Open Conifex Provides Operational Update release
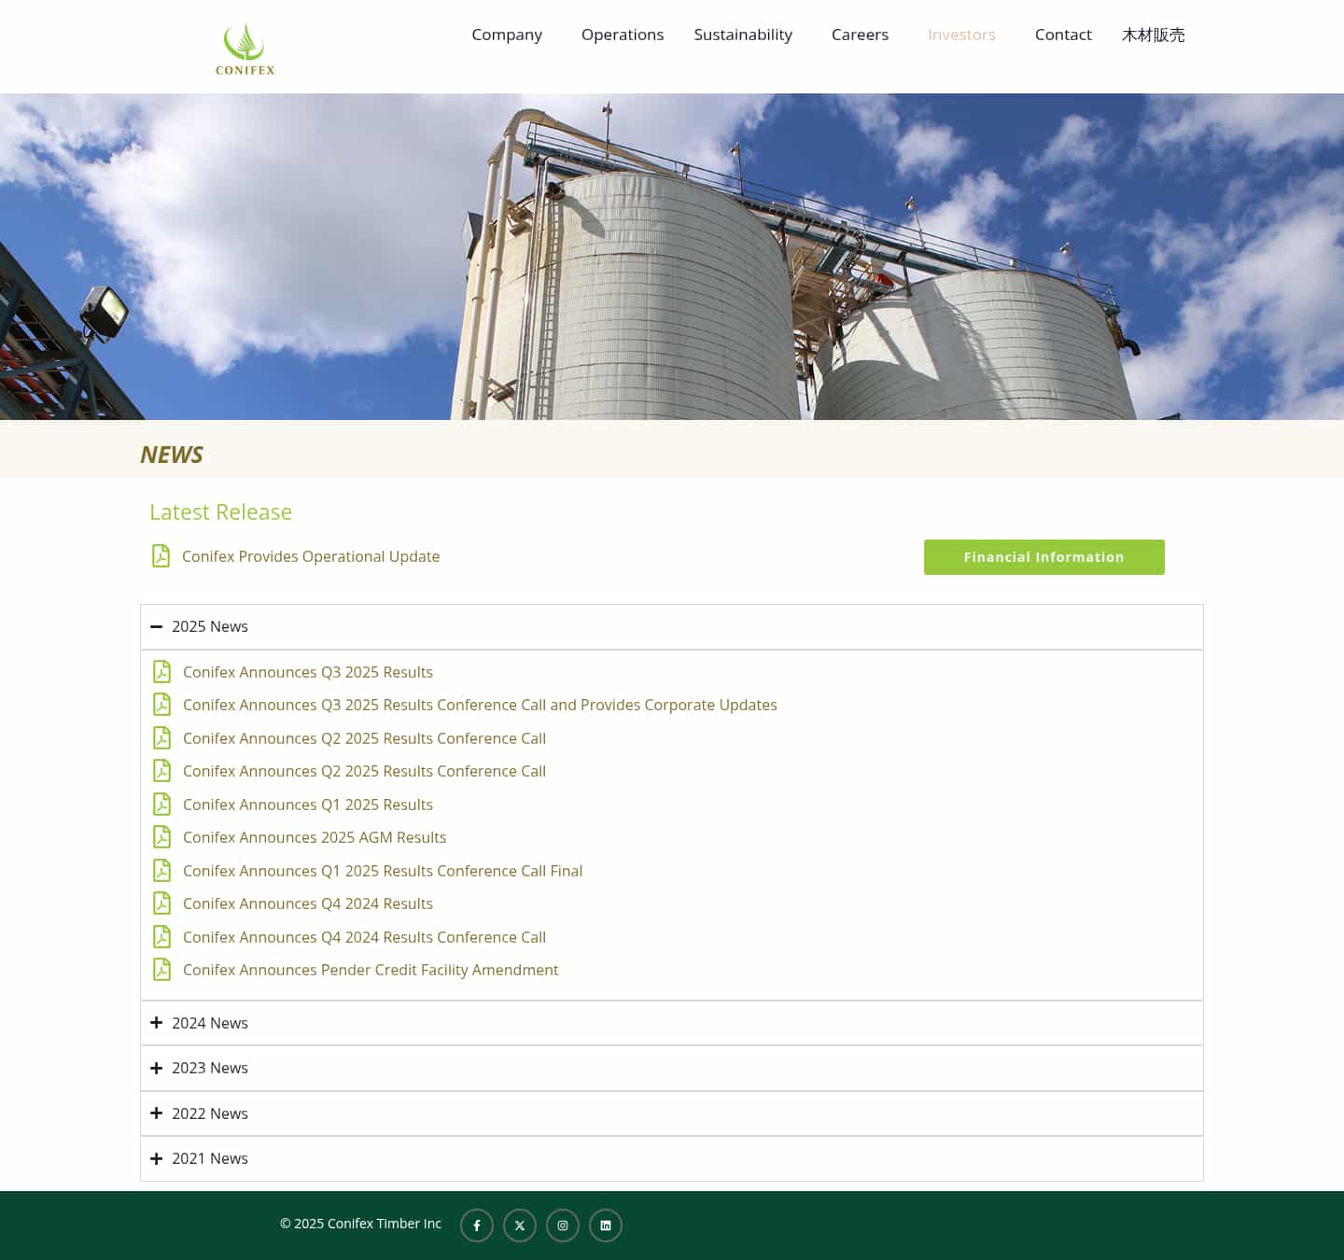Screen dimensions: 1344x1260 [311, 555]
